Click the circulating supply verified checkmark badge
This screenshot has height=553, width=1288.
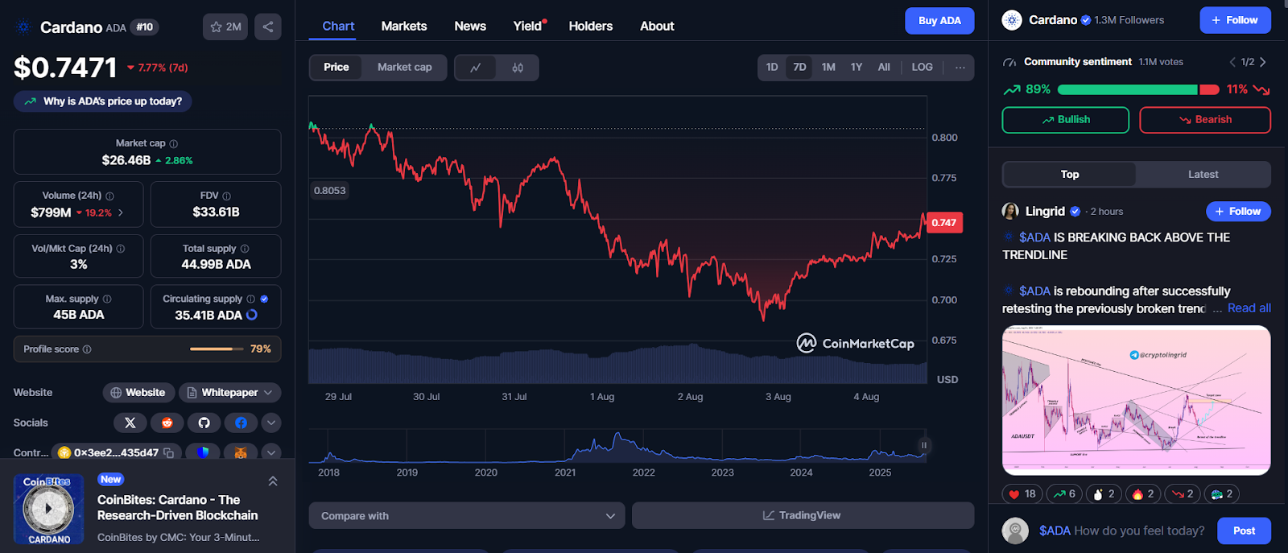[265, 299]
